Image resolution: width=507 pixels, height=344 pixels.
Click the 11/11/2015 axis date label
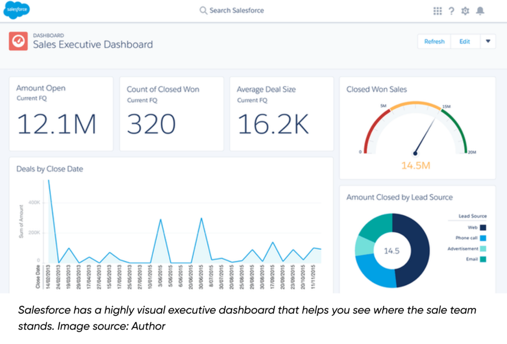click(x=313, y=277)
